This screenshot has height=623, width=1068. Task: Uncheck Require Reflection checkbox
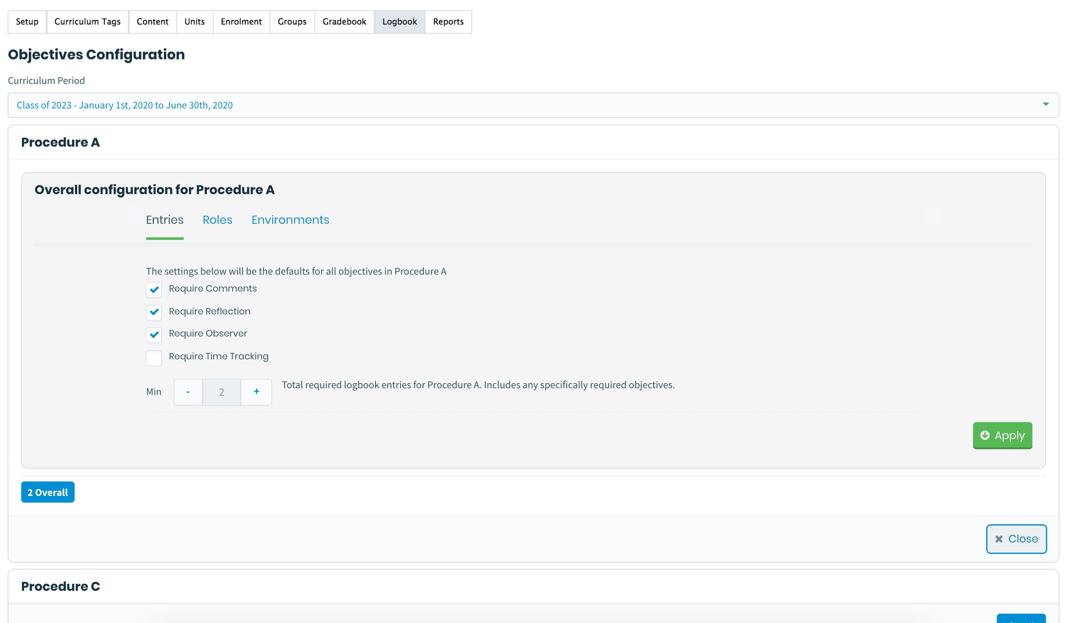154,312
